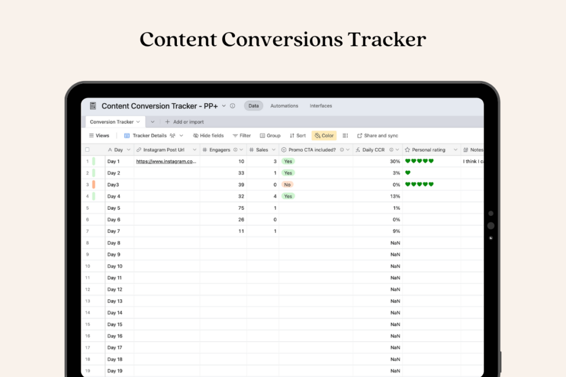566x377 pixels.
Task: Open the Day 1 Instagram post link
Action: [166, 162]
